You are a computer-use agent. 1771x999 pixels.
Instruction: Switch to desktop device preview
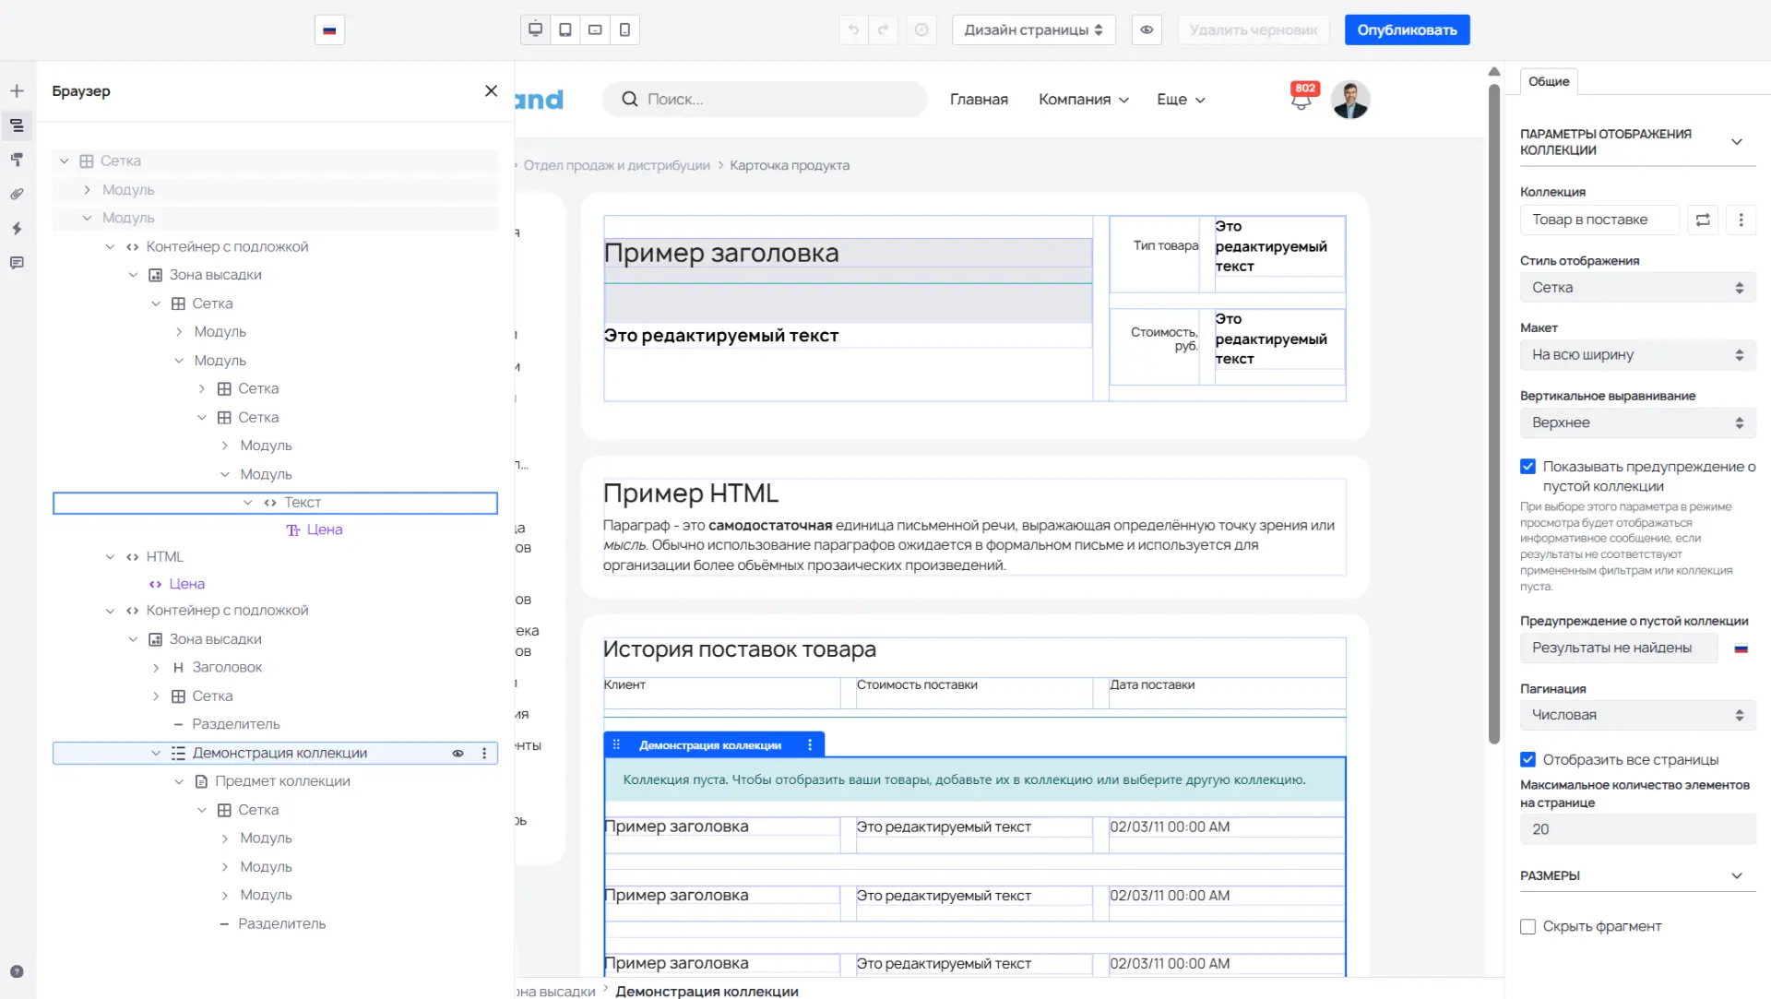pos(535,30)
